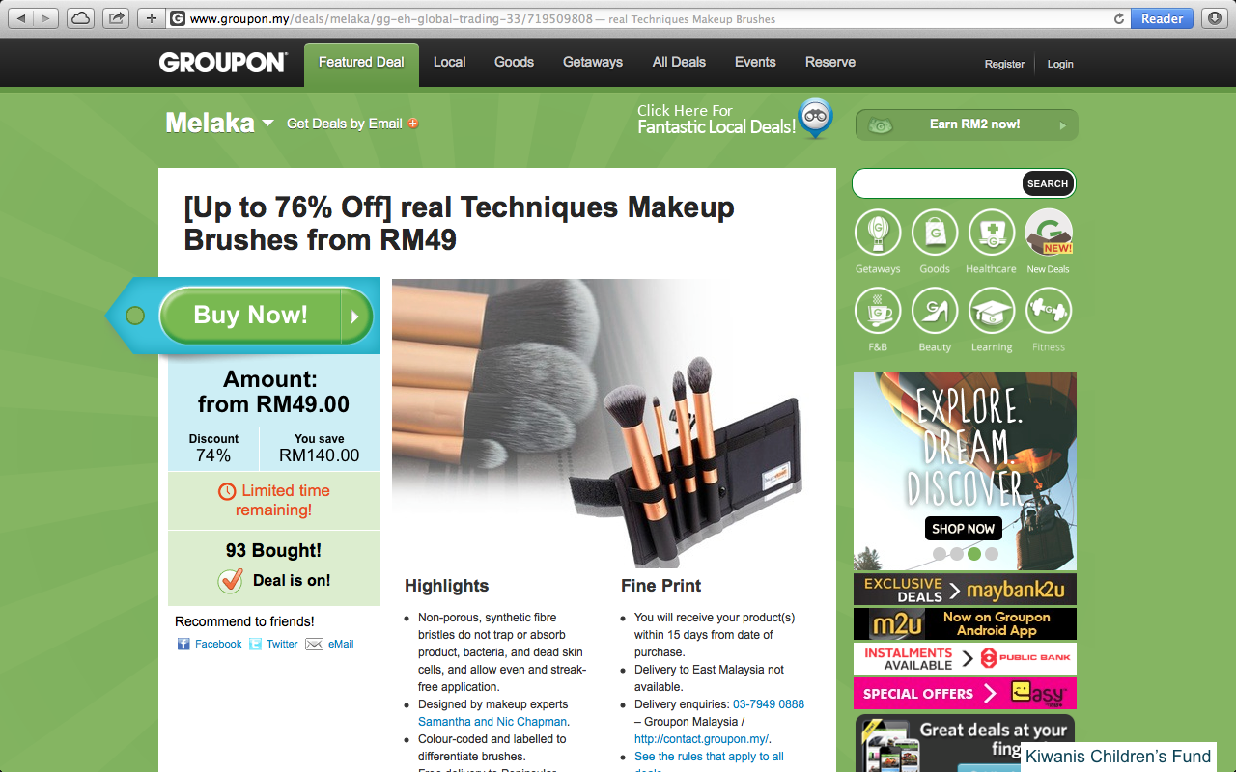The height and width of the screenshot is (772, 1236).
Task: Go back with Safari's back arrow
Action: coord(21,18)
